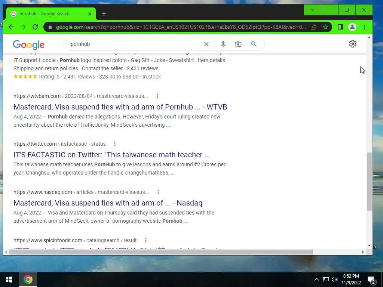Screen dimensions: 383x287
Task: Clear the search box with the X
Action: pos(206,44)
